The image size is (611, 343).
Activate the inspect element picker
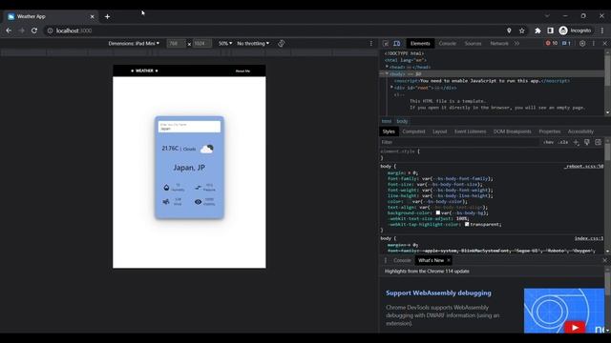tap(386, 44)
